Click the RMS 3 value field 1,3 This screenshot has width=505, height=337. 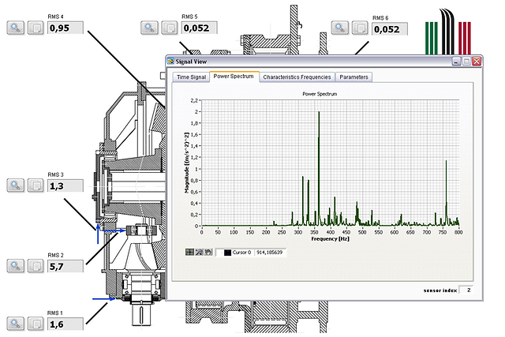point(65,186)
